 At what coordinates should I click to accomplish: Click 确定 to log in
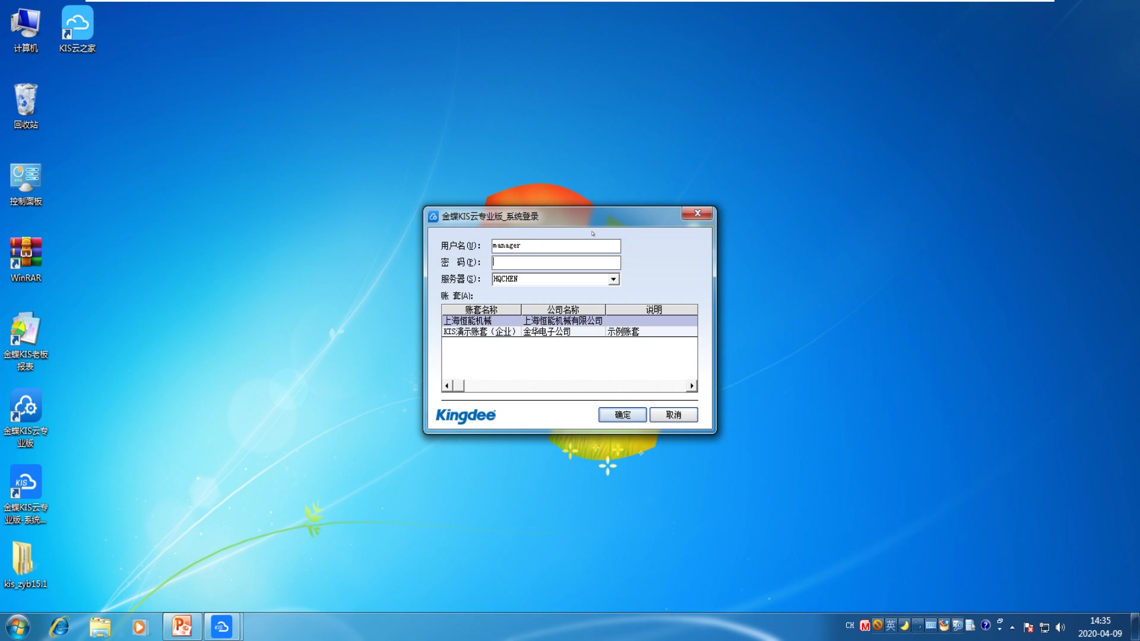tap(622, 415)
